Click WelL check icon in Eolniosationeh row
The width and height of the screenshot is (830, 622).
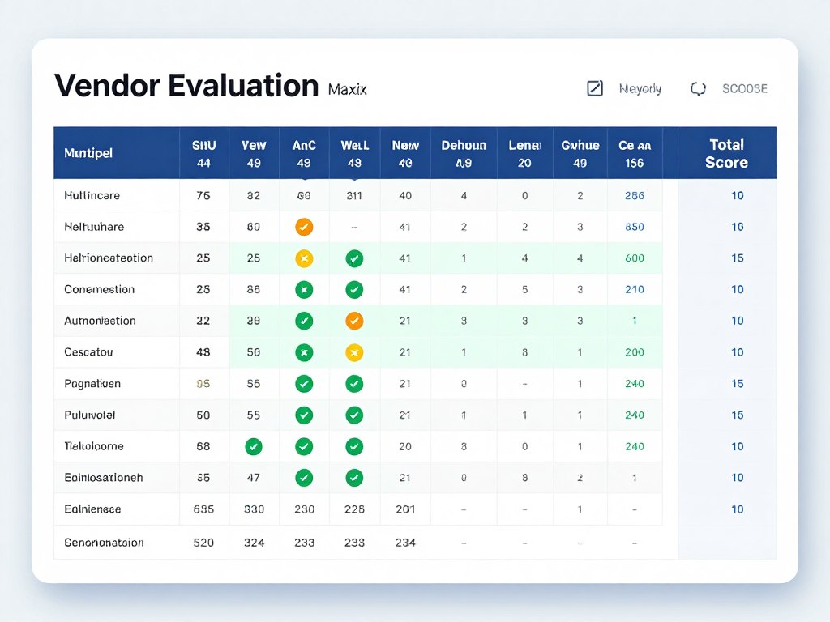pyautogui.click(x=354, y=478)
